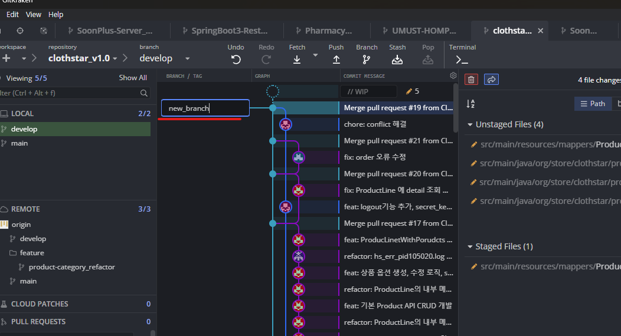This screenshot has height=336, width=621.
Task: Open the View menu
Action: coord(33,14)
